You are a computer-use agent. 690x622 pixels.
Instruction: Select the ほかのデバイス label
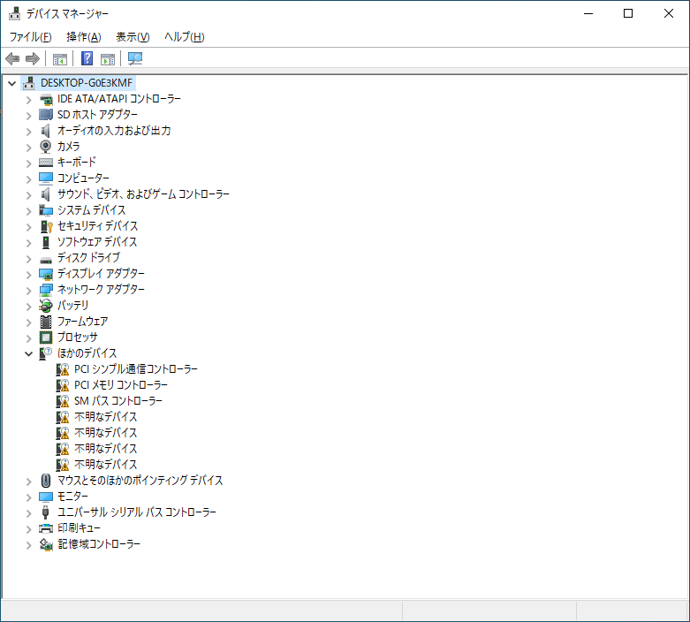(x=87, y=353)
